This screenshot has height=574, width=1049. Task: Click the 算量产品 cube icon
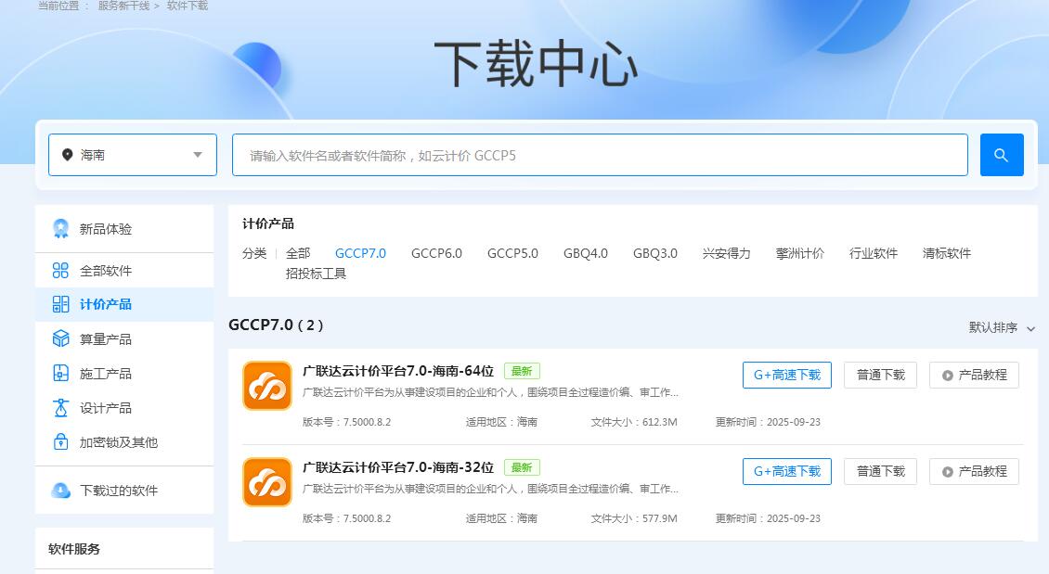click(x=61, y=338)
